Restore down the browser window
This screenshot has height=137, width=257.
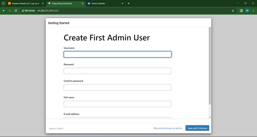(x=245, y=3)
